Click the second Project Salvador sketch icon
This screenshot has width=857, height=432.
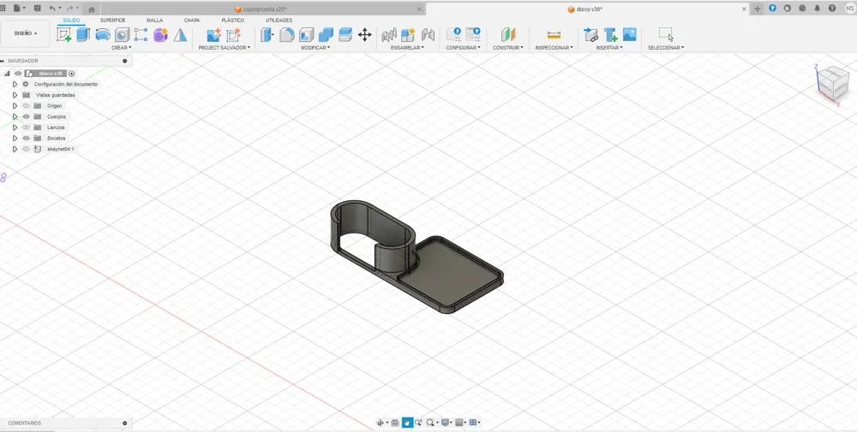tap(233, 35)
